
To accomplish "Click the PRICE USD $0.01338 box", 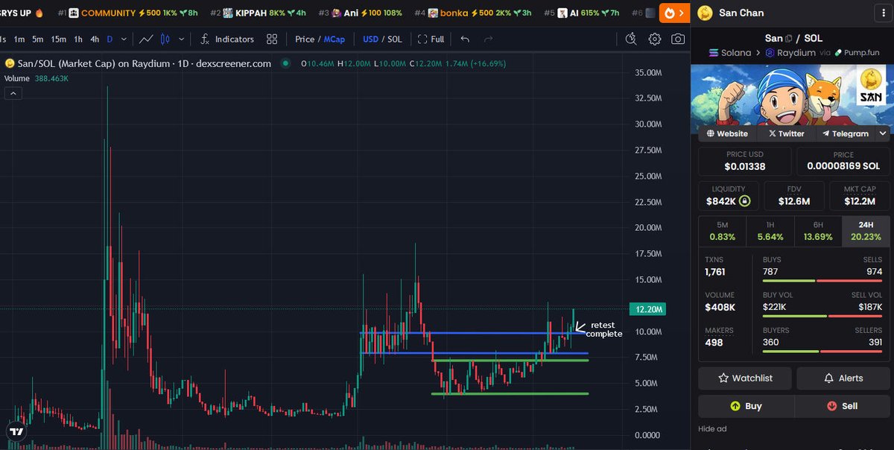I will coord(746,161).
